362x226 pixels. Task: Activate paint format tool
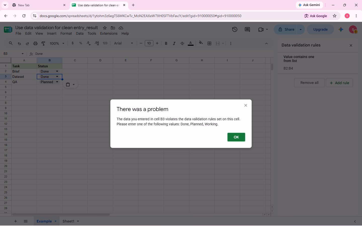pos(43,43)
